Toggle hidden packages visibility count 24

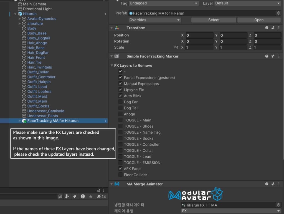pos(101,196)
